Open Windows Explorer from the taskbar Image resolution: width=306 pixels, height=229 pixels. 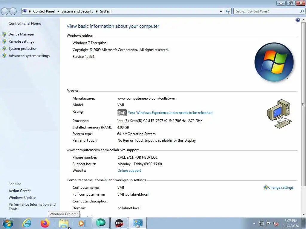(x=64, y=223)
